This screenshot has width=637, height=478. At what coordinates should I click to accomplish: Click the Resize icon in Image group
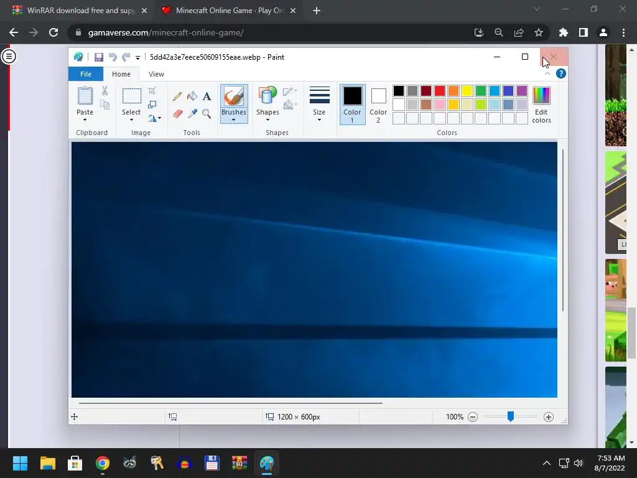(x=152, y=105)
